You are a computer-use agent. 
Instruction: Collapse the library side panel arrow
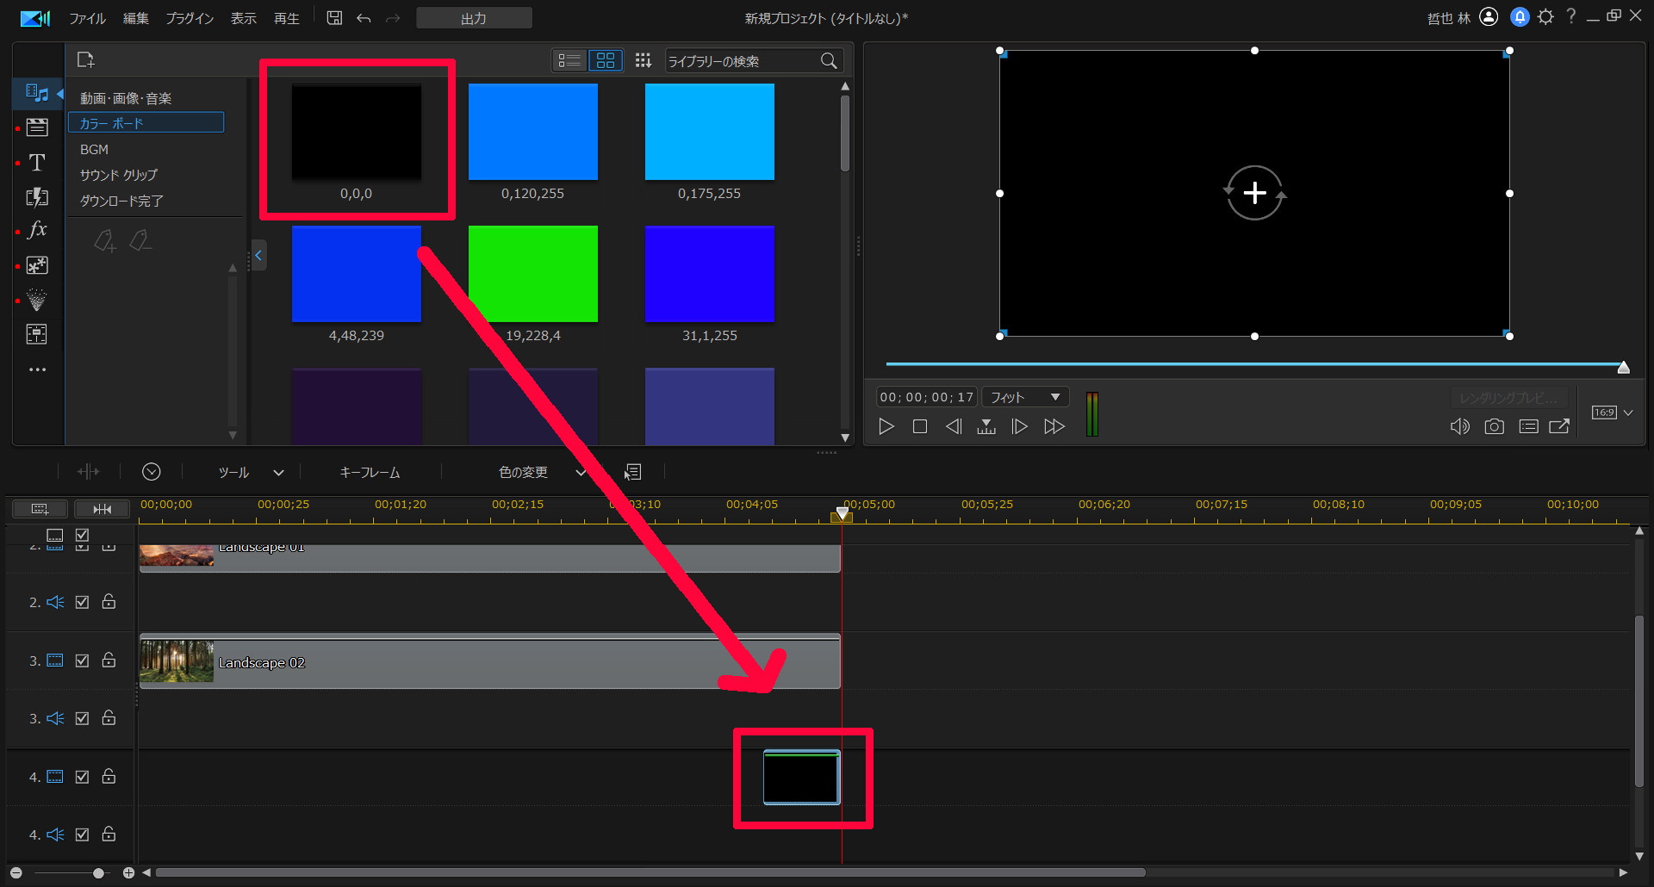pos(258,255)
